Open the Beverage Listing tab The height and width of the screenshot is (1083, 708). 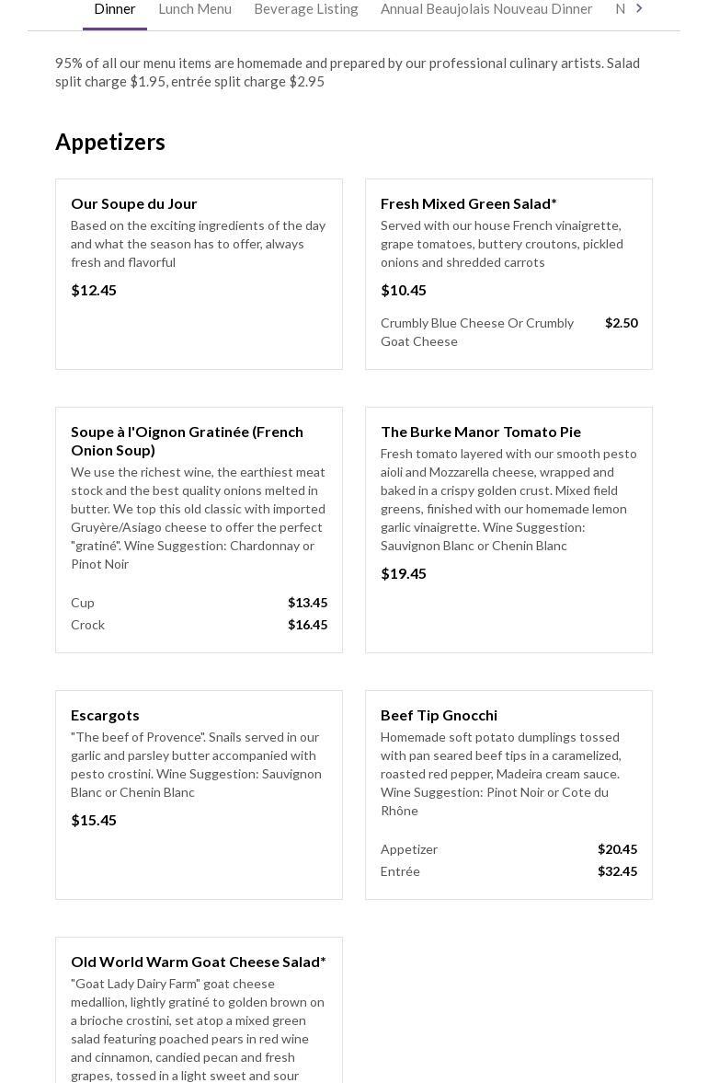point(306,9)
